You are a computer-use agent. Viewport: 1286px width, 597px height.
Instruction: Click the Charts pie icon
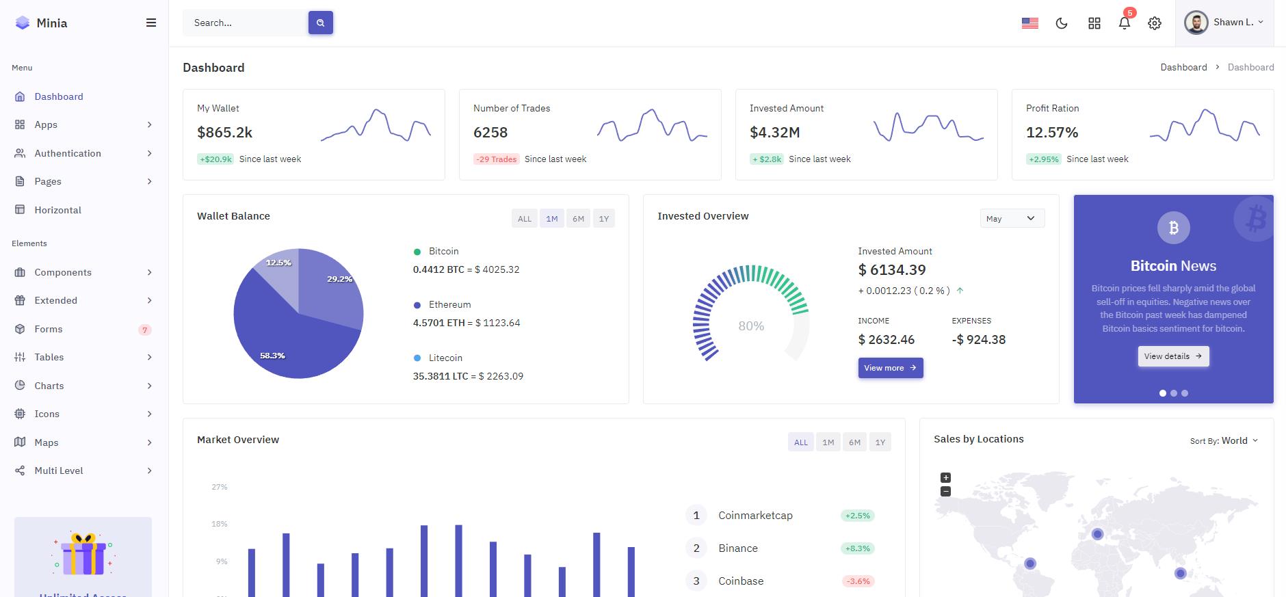(x=20, y=386)
